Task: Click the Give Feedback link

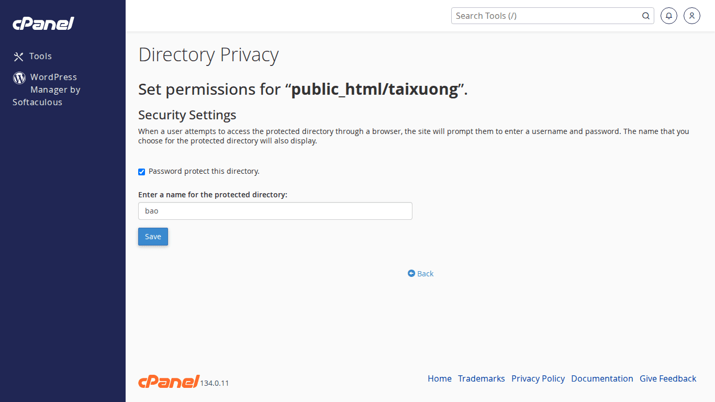Action: tap(667, 378)
